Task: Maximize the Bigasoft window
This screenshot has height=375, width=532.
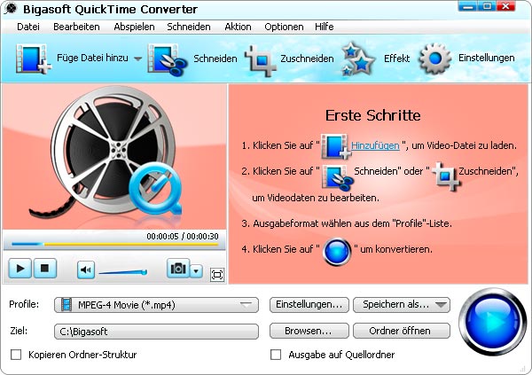Action: tap(487, 6)
